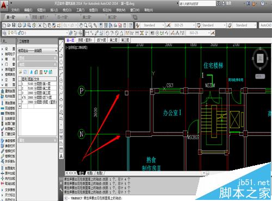Select the Polygon tool in draw toolbar
272x201 pixels.
pos(61,62)
